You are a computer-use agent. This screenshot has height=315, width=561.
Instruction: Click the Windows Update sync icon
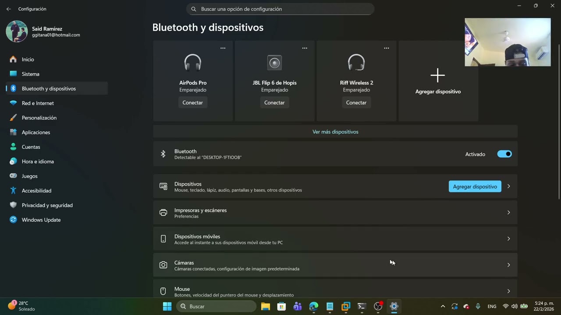(x=13, y=220)
